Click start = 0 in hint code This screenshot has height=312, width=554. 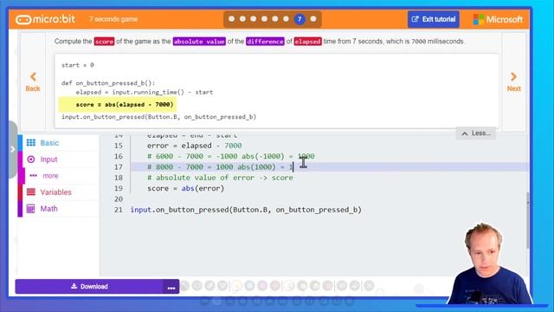(78, 65)
